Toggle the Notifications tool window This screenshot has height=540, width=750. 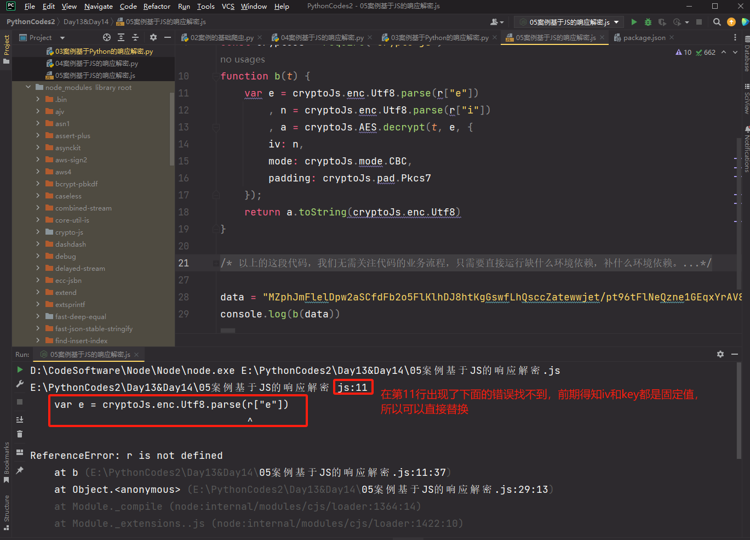(746, 149)
